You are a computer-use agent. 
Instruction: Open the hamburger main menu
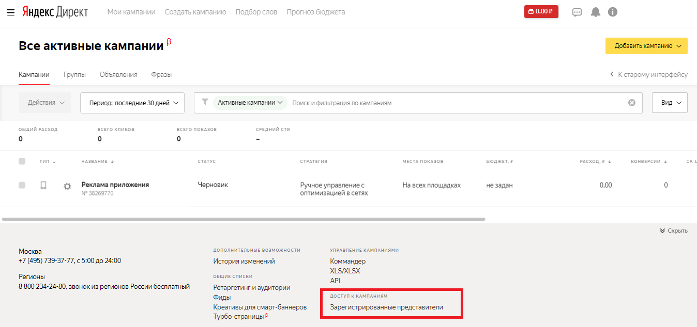11,12
